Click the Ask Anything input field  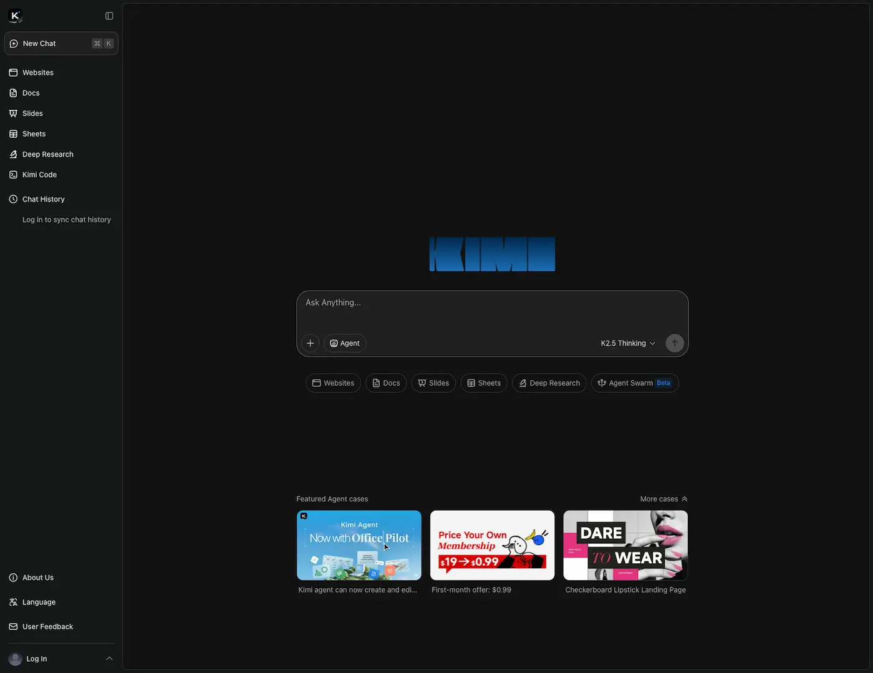[x=491, y=310]
